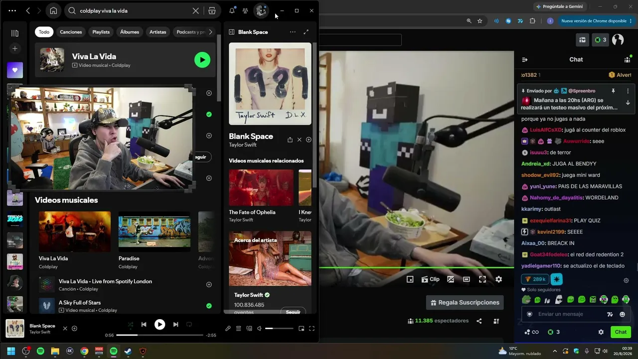Open Spotify three-dot main menu

coord(12,10)
